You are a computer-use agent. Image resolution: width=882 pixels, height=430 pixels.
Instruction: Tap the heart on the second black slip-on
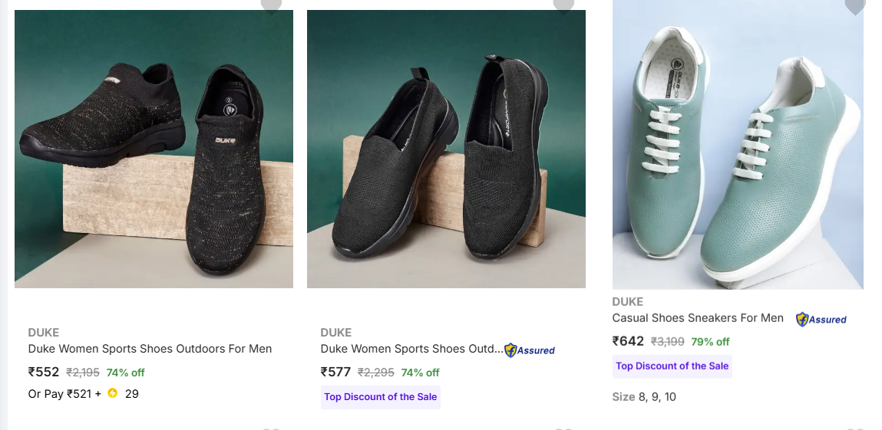tap(563, 5)
